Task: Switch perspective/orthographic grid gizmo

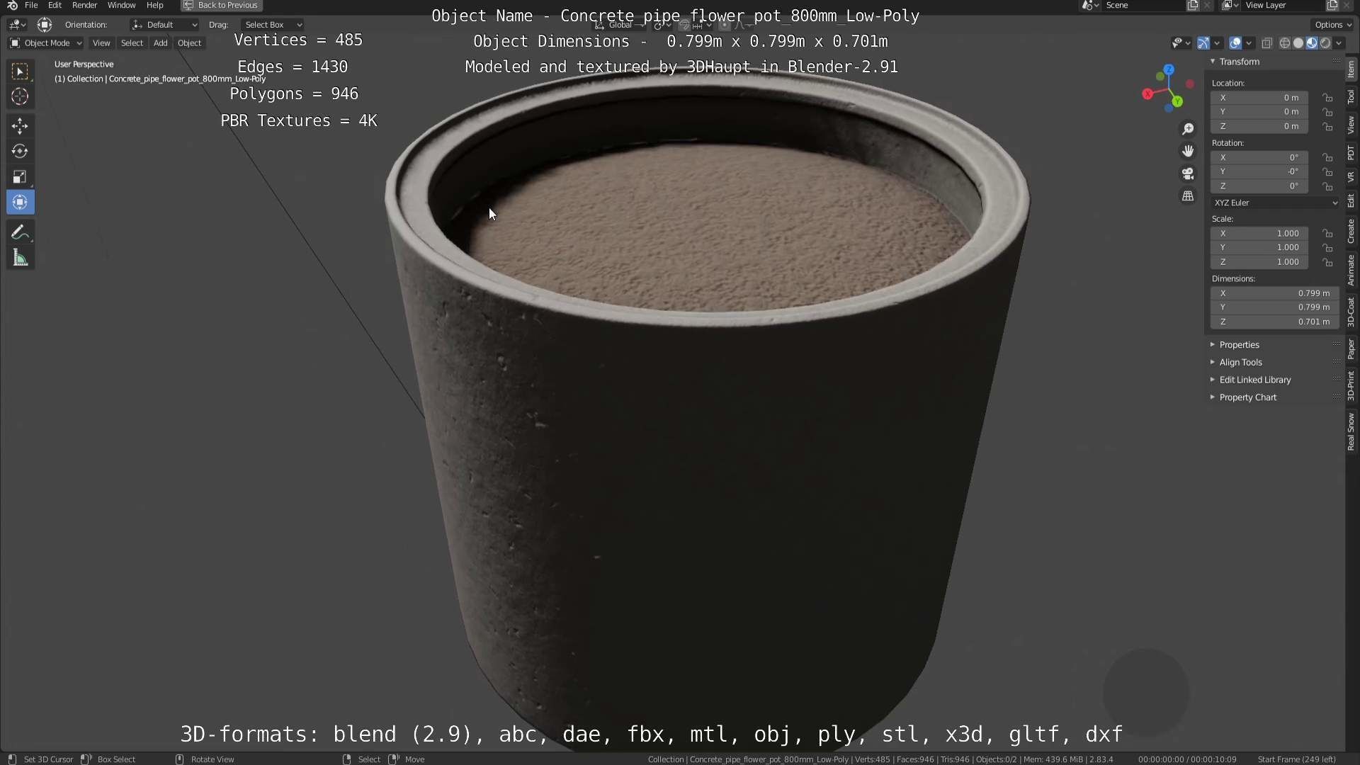Action: click(x=1188, y=196)
